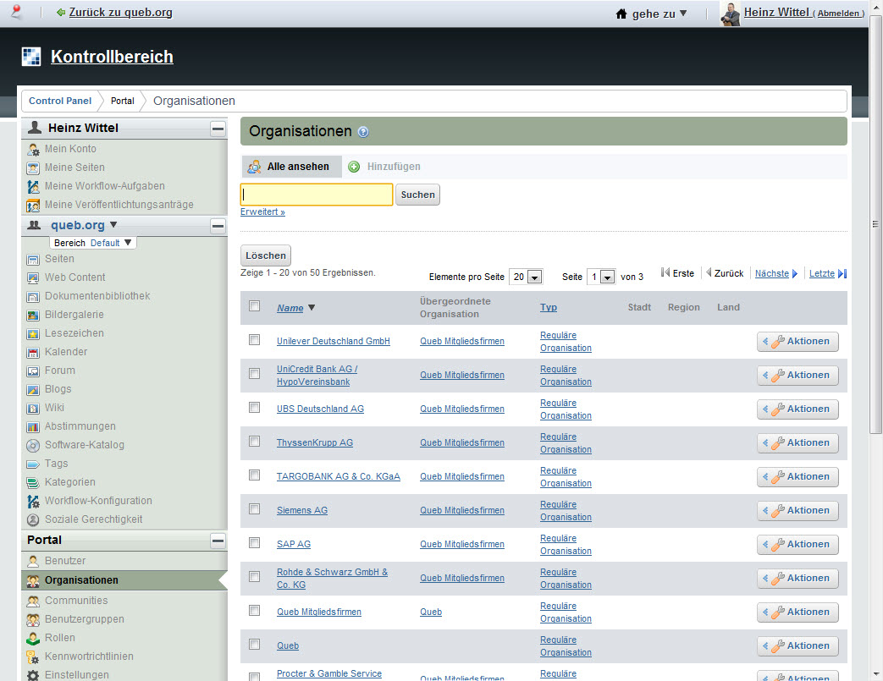Click the Kontrollbereich logo icon

pos(31,57)
